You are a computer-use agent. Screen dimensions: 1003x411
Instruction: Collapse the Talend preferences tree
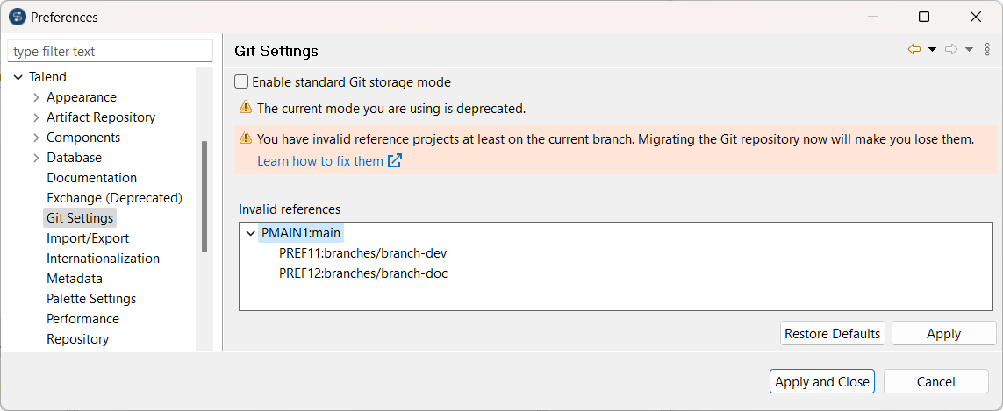tap(18, 77)
